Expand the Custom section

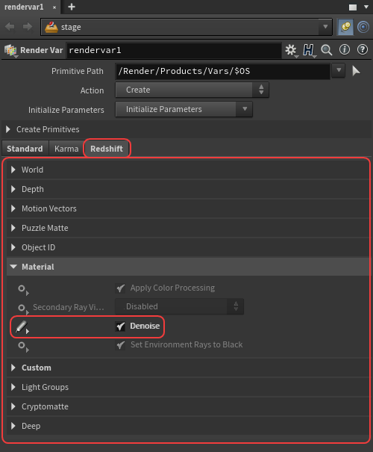click(188, 368)
